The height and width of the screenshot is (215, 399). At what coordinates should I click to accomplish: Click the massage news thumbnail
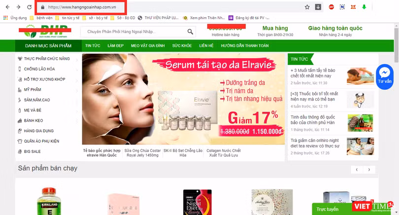pyautogui.click(x=360, y=76)
